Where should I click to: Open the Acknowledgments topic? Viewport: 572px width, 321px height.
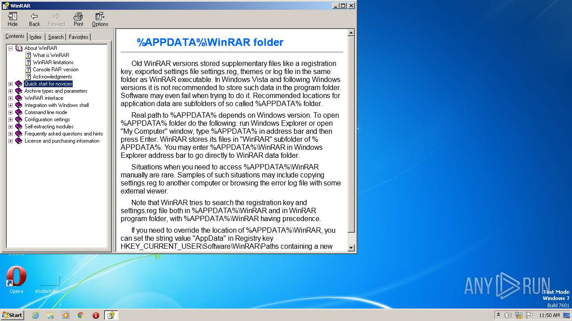tap(52, 77)
